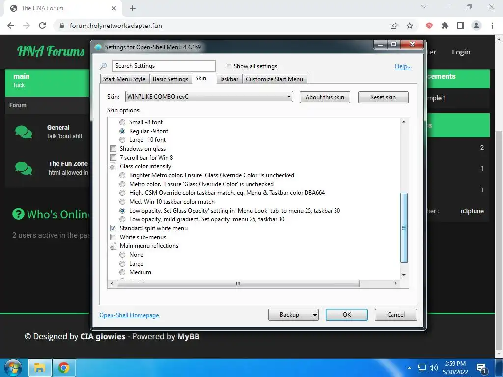Viewport: 503px width, 377px height.
Task: Click About this skin button
Action: coord(325,97)
